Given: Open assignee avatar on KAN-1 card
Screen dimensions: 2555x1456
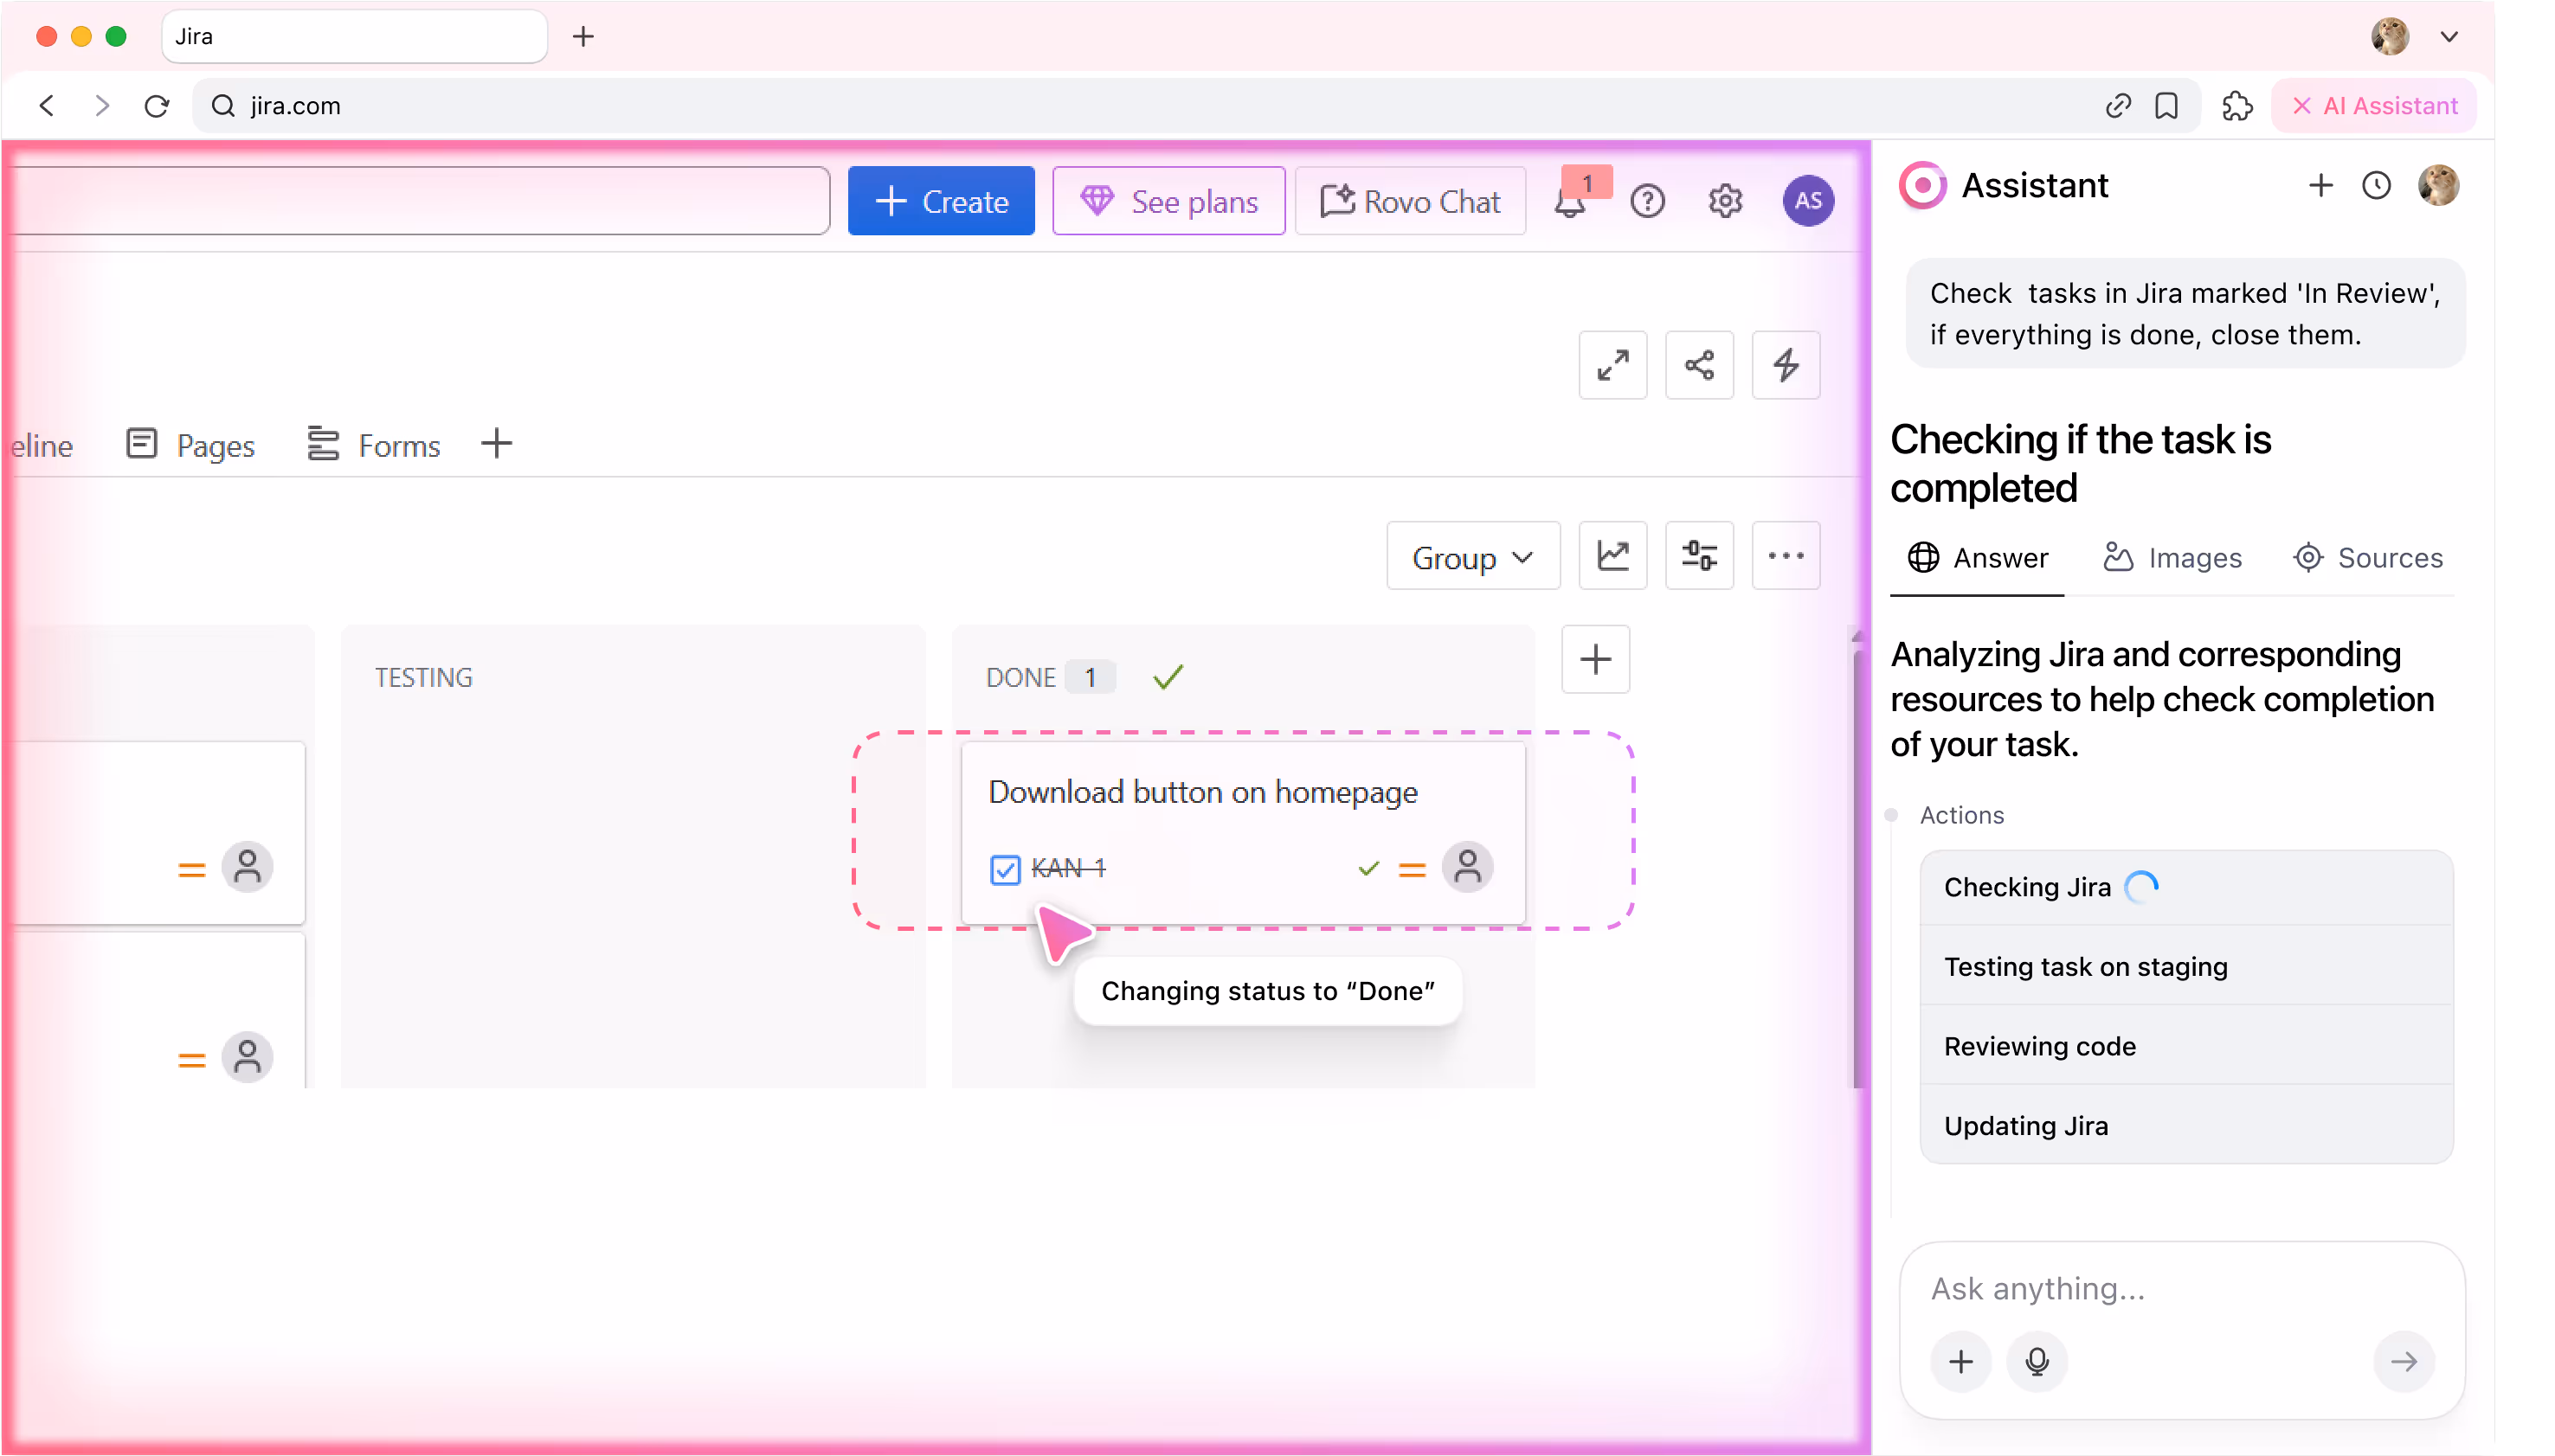Looking at the screenshot, I should pos(1468,867).
